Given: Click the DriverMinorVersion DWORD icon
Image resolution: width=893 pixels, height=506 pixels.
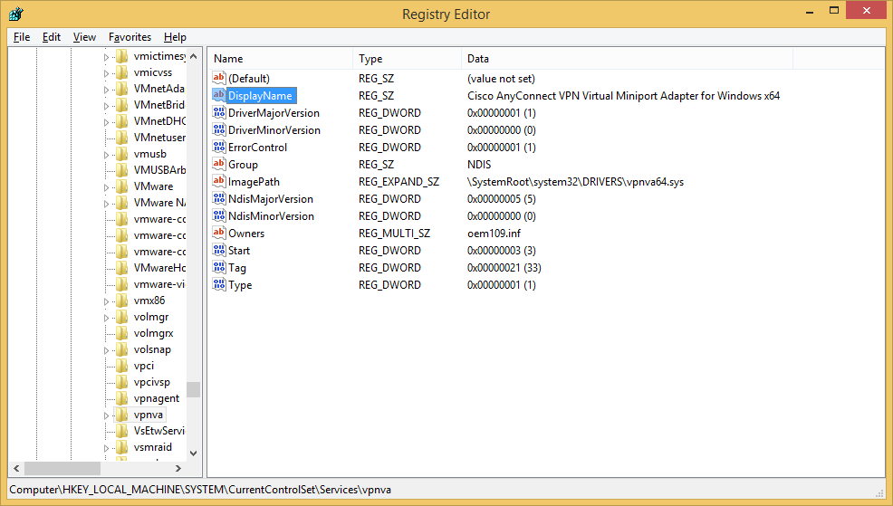Looking at the screenshot, I should click(218, 129).
